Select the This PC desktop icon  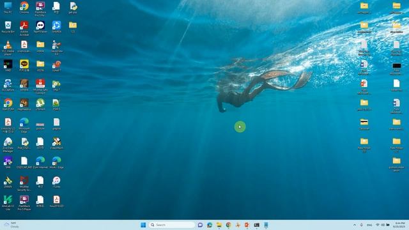[8, 8]
